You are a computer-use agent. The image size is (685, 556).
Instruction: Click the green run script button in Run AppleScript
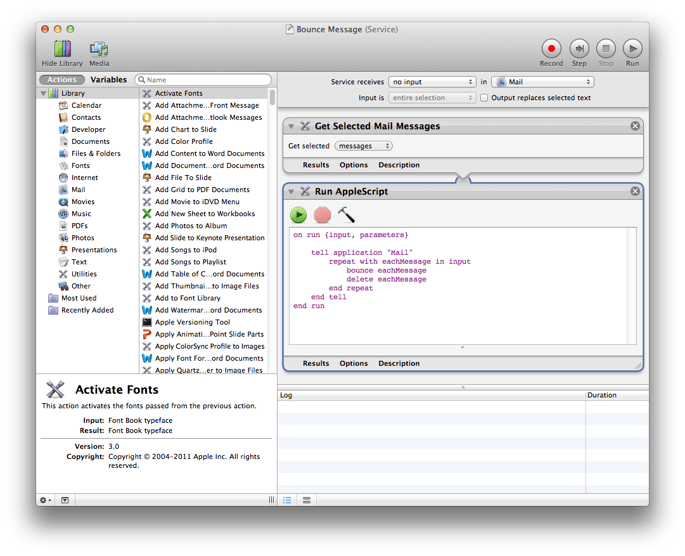coord(299,215)
